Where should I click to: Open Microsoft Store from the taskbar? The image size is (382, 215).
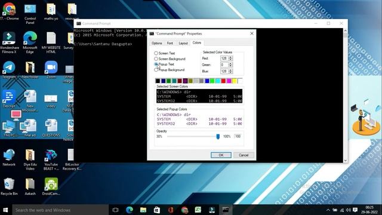(156, 210)
